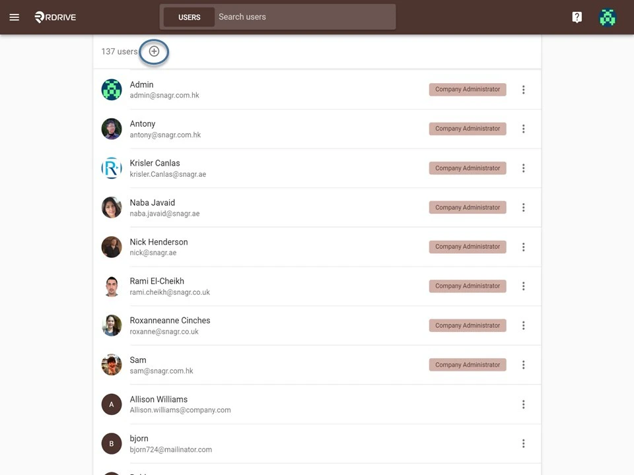Open the options menu for Admin
The width and height of the screenshot is (634, 475).
(523, 89)
